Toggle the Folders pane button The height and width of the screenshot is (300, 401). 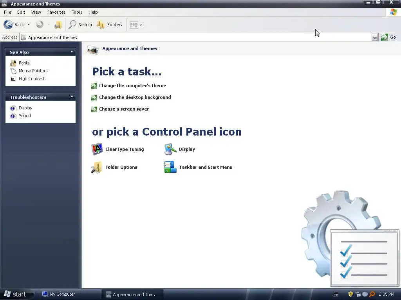[110, 25]
